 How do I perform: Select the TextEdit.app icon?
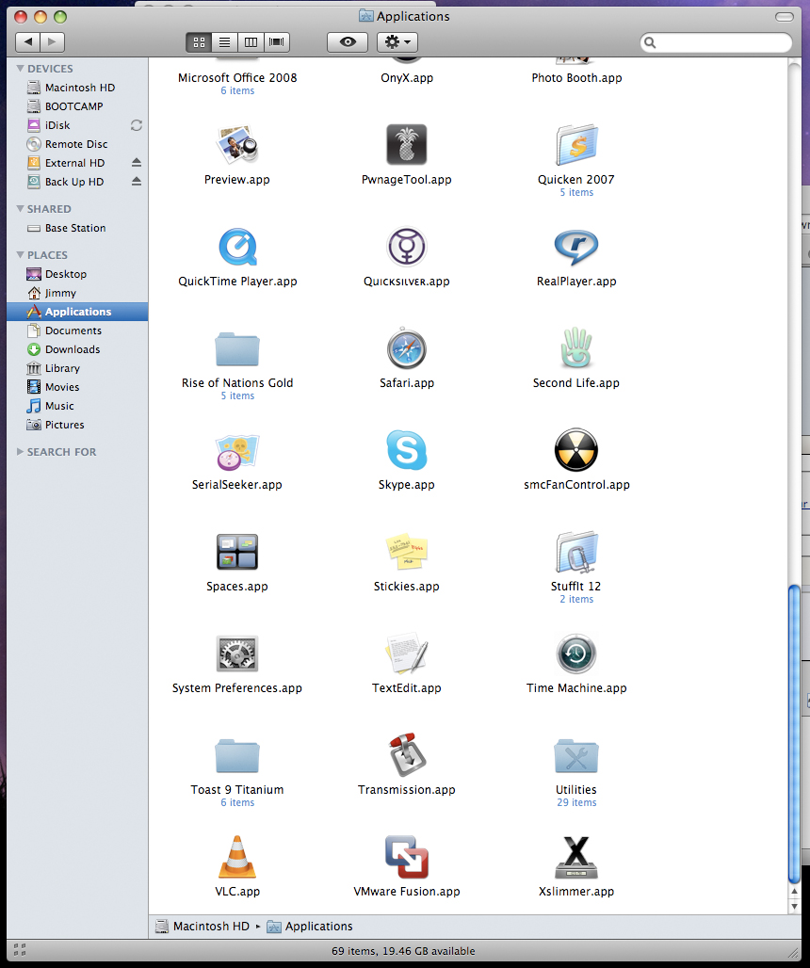click(406, 653)
